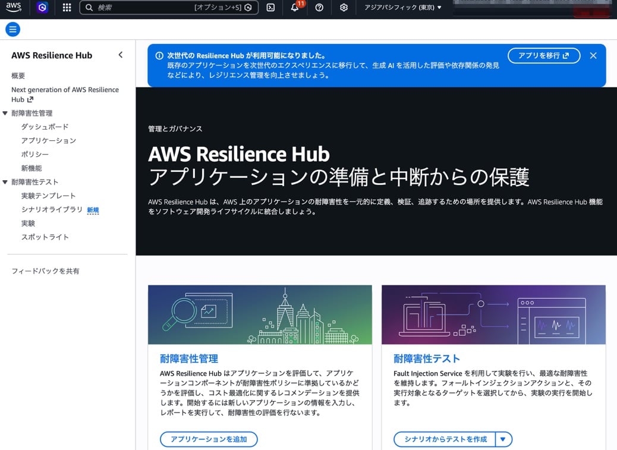Screen dimensions: 617x450
Task: Open the AWS services grid menu
Action: tap(67, 8)
